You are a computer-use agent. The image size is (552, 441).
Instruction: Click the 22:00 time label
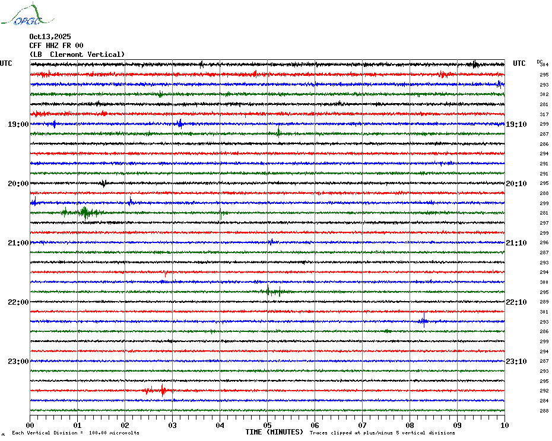point(18,302)
